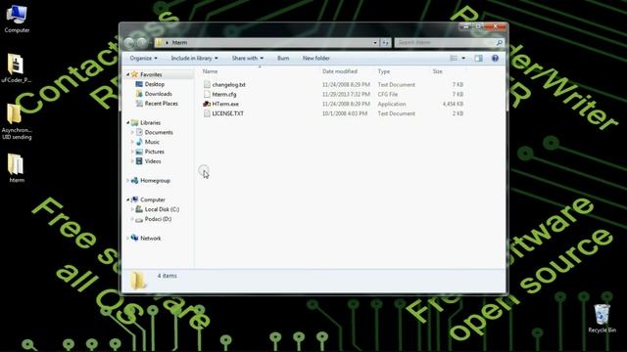Open the address bar history dropdown
Viewport: 627px width, 352px height.
pos(375,42)
